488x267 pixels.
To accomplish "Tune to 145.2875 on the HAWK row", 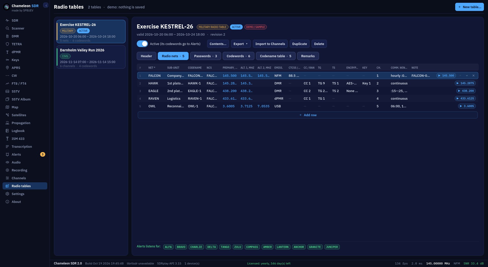I will click(x=465, y=83).
